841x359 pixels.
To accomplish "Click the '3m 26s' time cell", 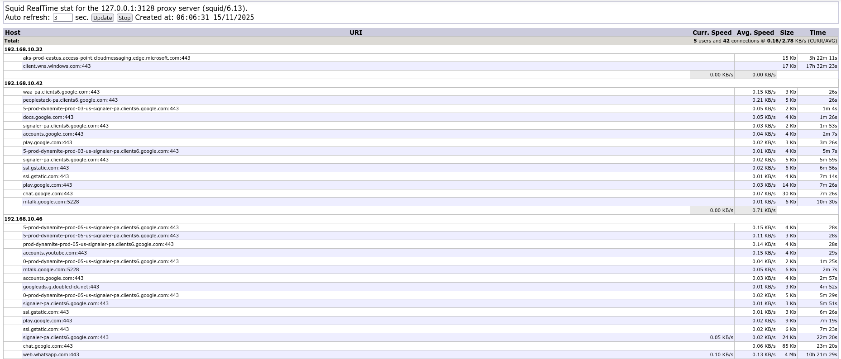I will [817, 142].
